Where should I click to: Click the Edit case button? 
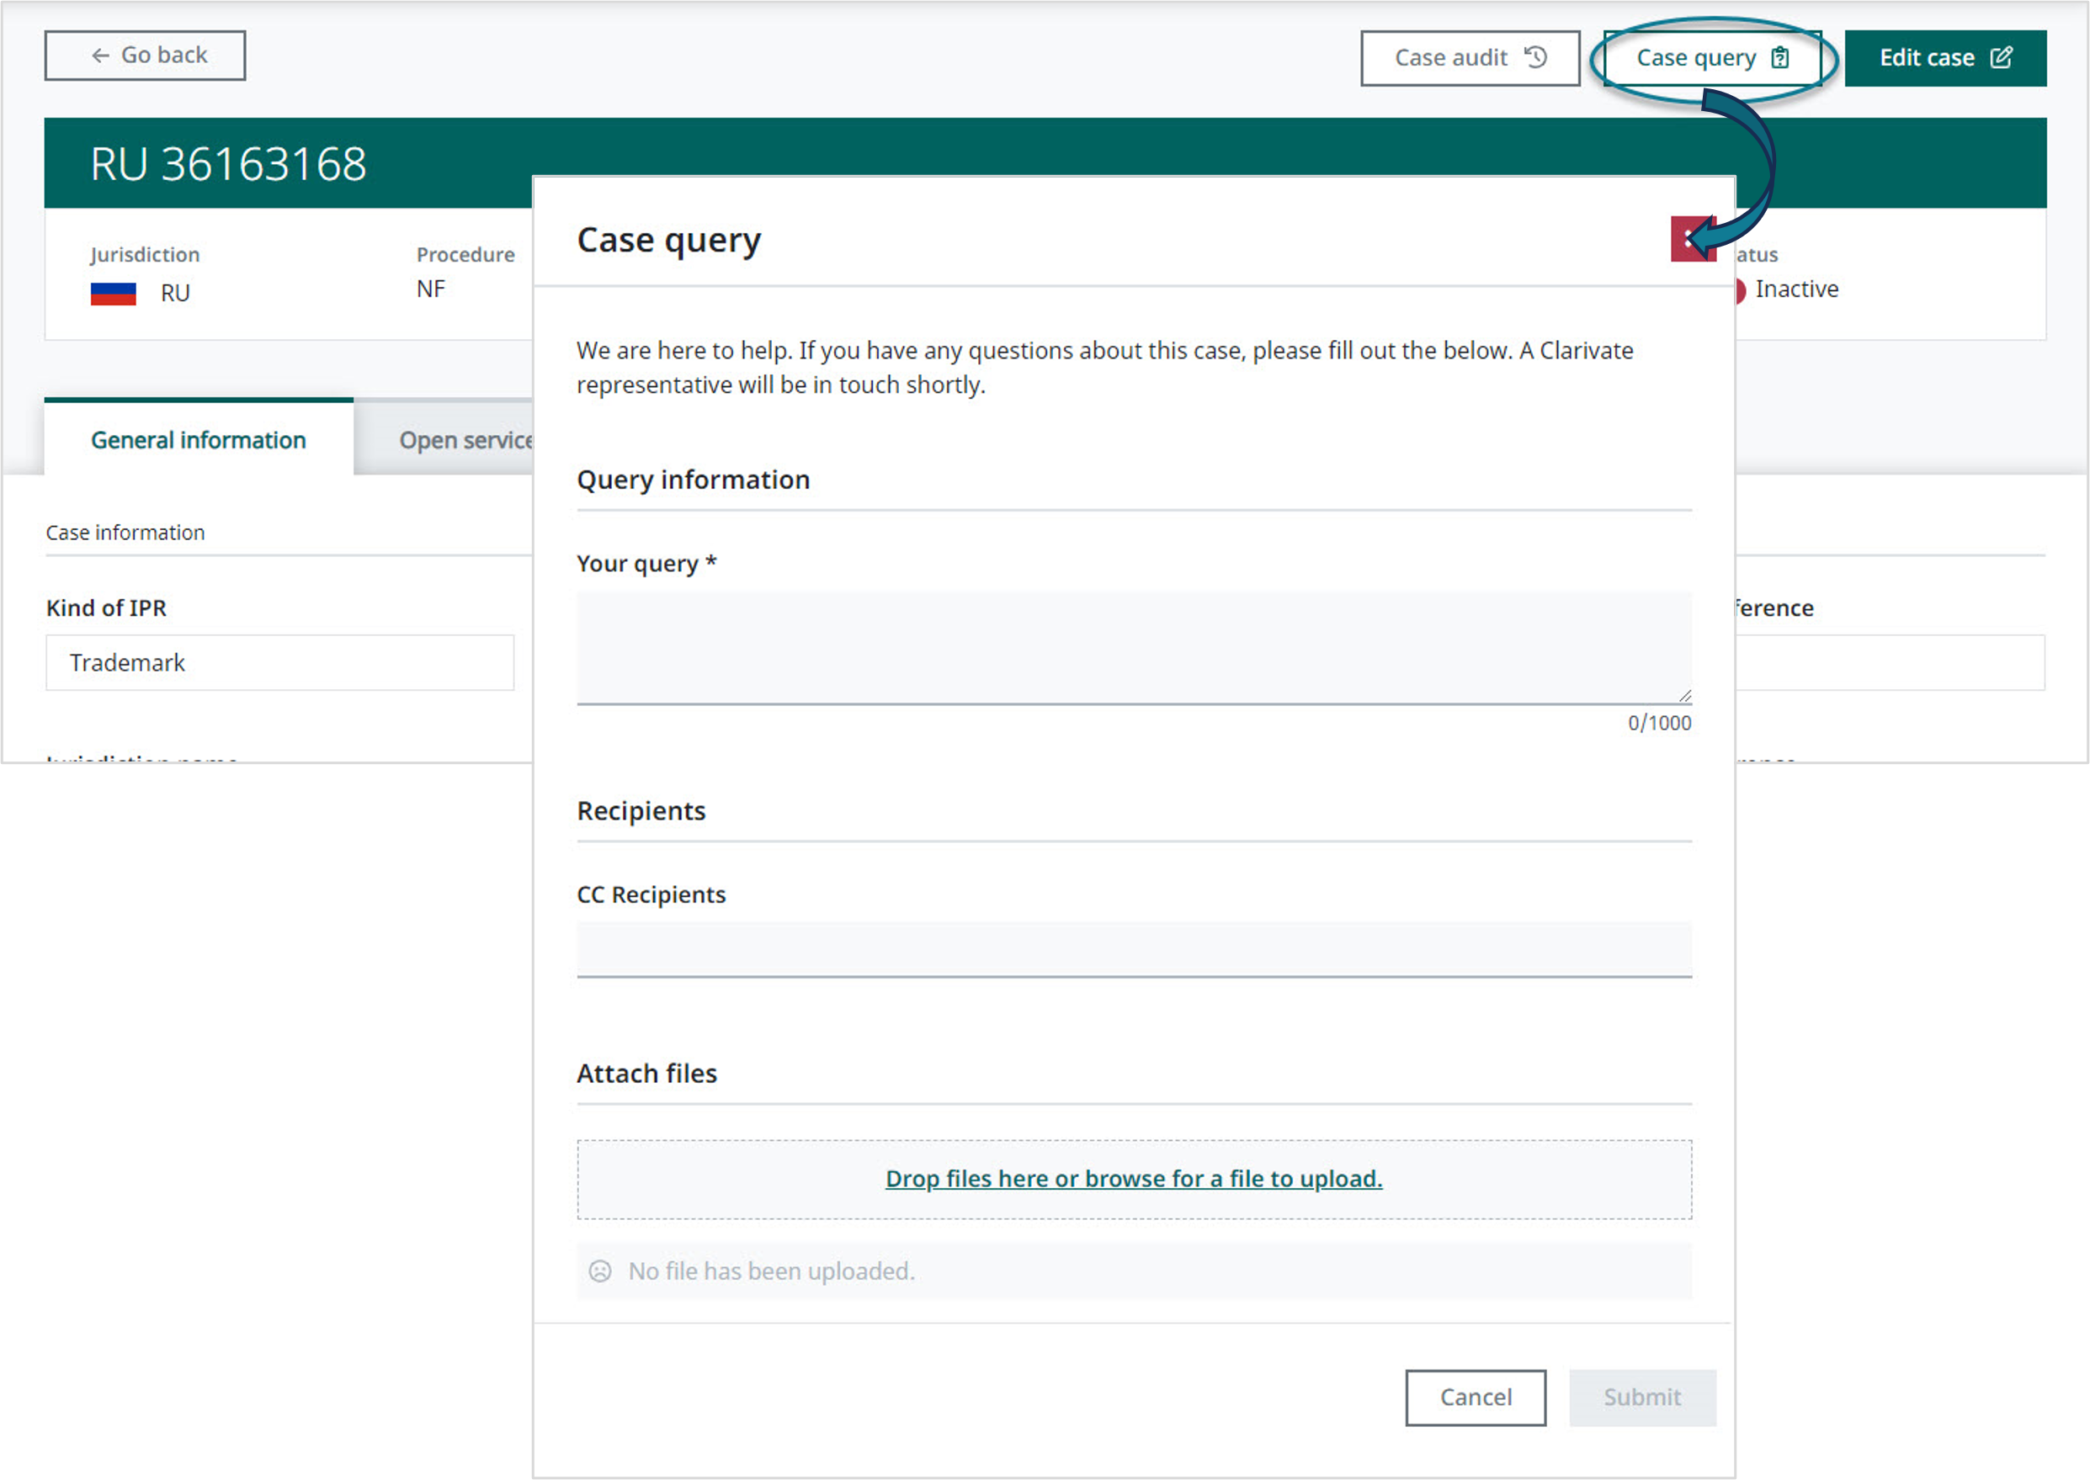1945,58
